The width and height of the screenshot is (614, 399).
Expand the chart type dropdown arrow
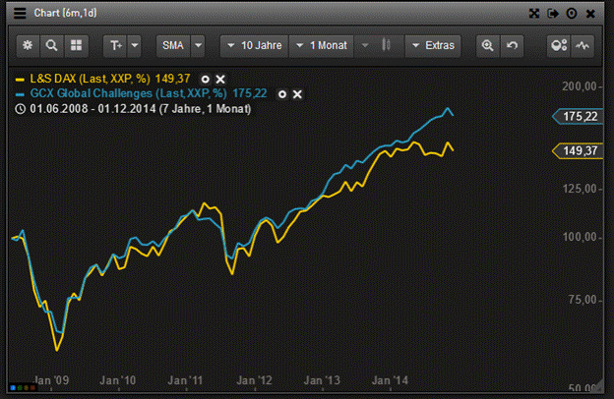[x=365, y=46]
